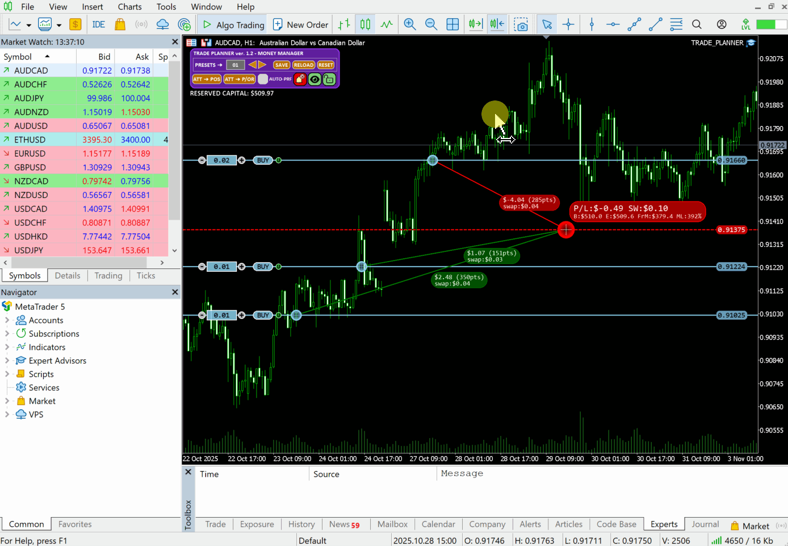
Task: Toggle the green eye visibility button
Action: pyautogui.click(x=315, y=79)
